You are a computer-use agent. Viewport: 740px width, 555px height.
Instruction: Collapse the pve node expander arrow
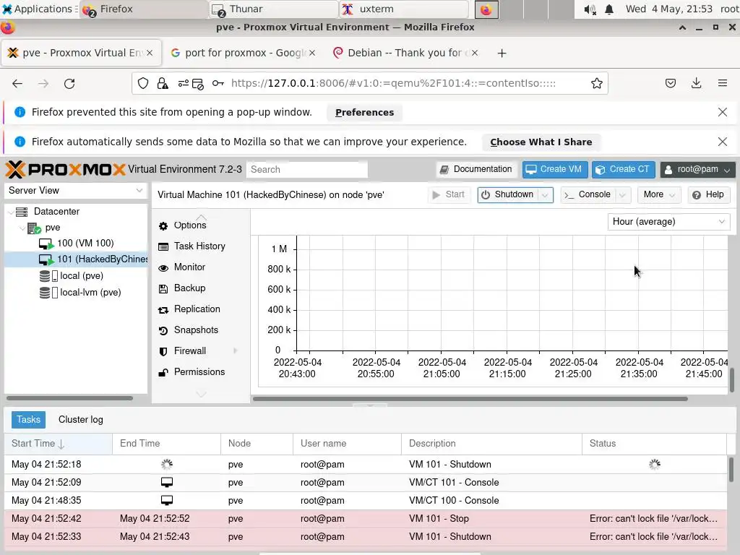pos(22,228)
